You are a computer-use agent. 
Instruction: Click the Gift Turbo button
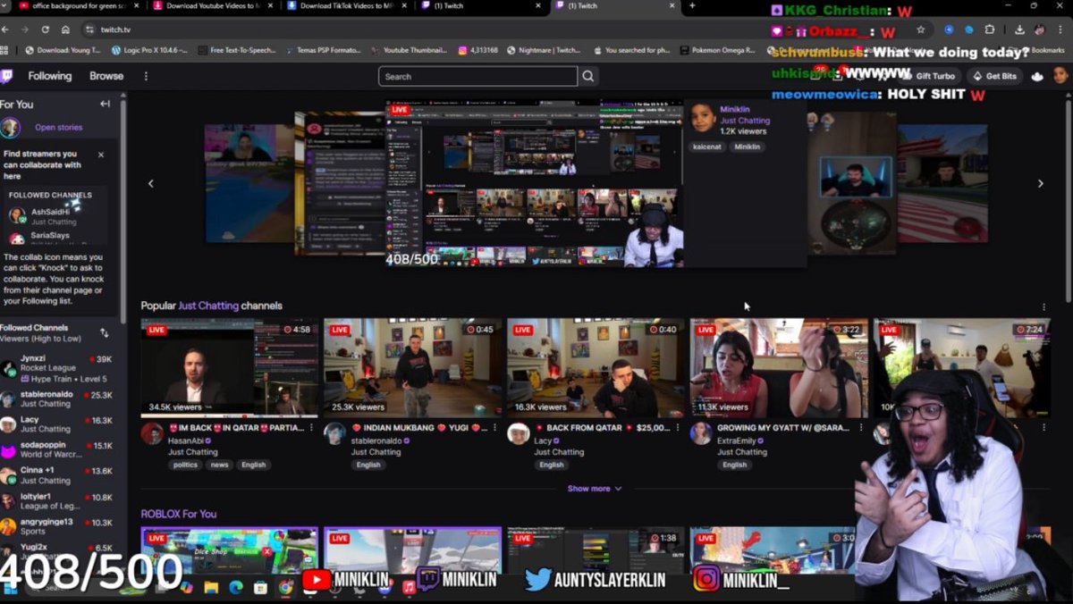[x=929, y=76]
